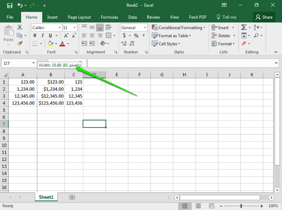Toggle bold formatting
This screenshot has width=282, height=210.
(35, 35)
